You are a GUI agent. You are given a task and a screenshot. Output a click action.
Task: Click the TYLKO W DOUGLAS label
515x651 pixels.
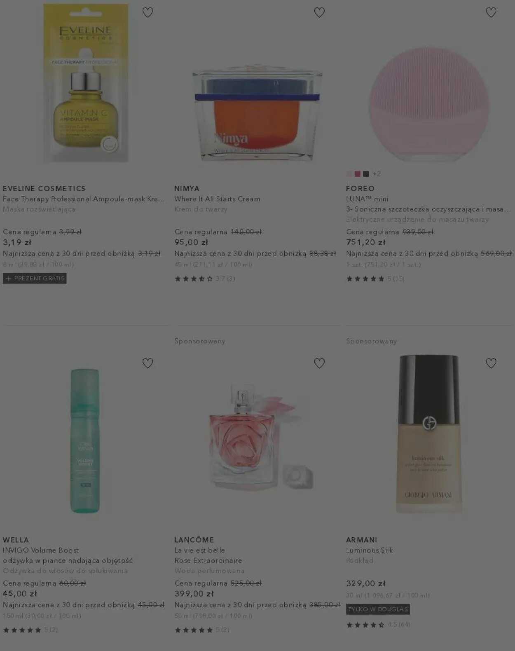coord(378,609)
